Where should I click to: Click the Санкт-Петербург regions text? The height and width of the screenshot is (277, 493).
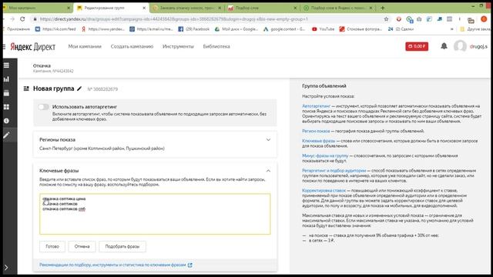click(x=102, y=149)
